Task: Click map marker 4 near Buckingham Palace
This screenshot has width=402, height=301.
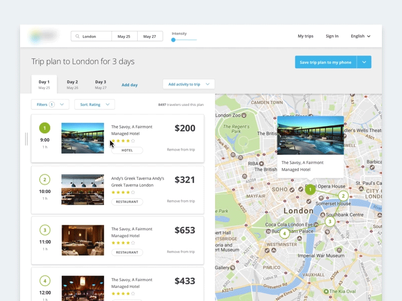Action: click(285, 233)
